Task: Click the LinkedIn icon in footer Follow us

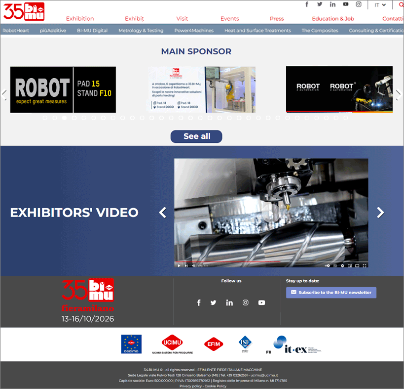Action: (229, 303)
